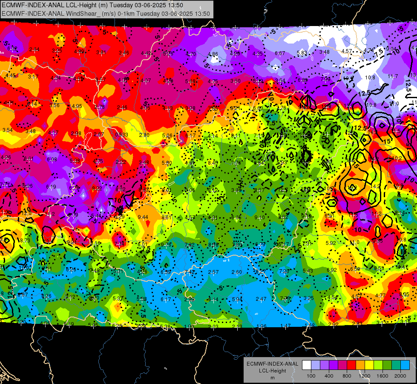Click the wind shear value 8.52
Screen dimensions: 417x384
(283, 217)
